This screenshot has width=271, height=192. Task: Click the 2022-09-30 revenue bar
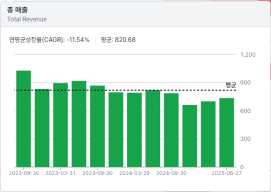click(x=24, y=119)
